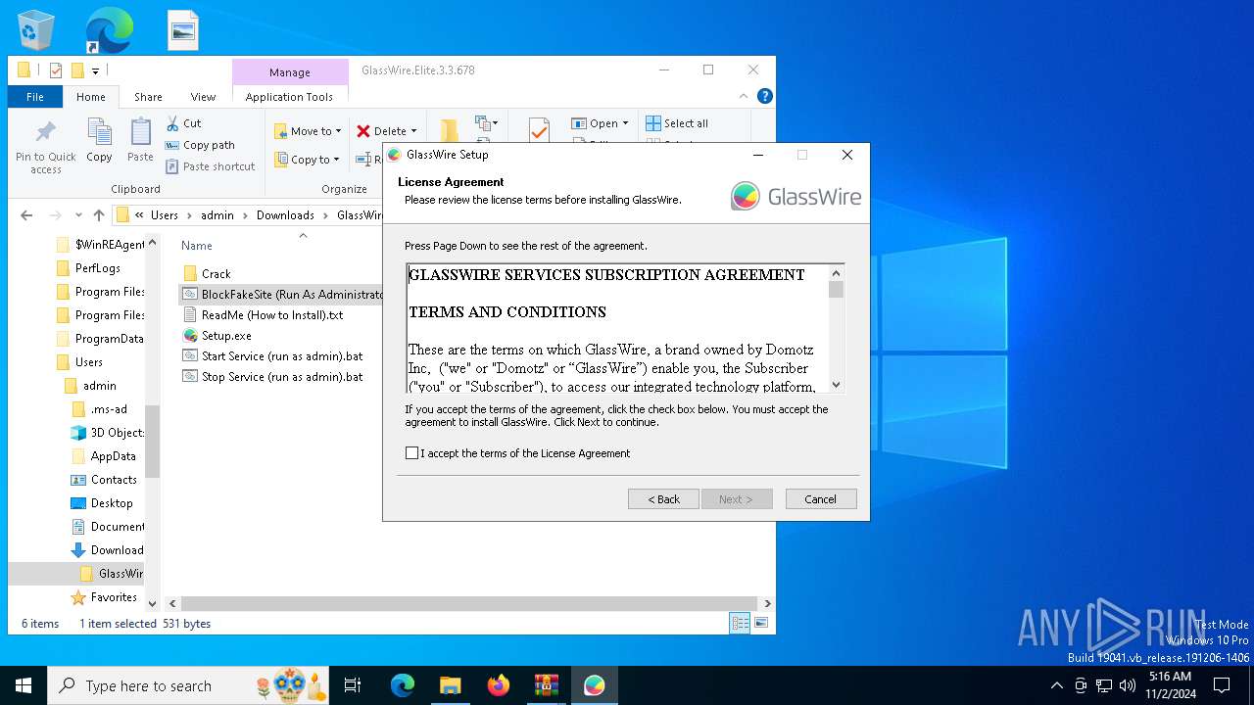Open the notification center icon
Image resolution: width=1254 pixels, height=705 pixels.
pyautogui.click(x=1222, y=685)
